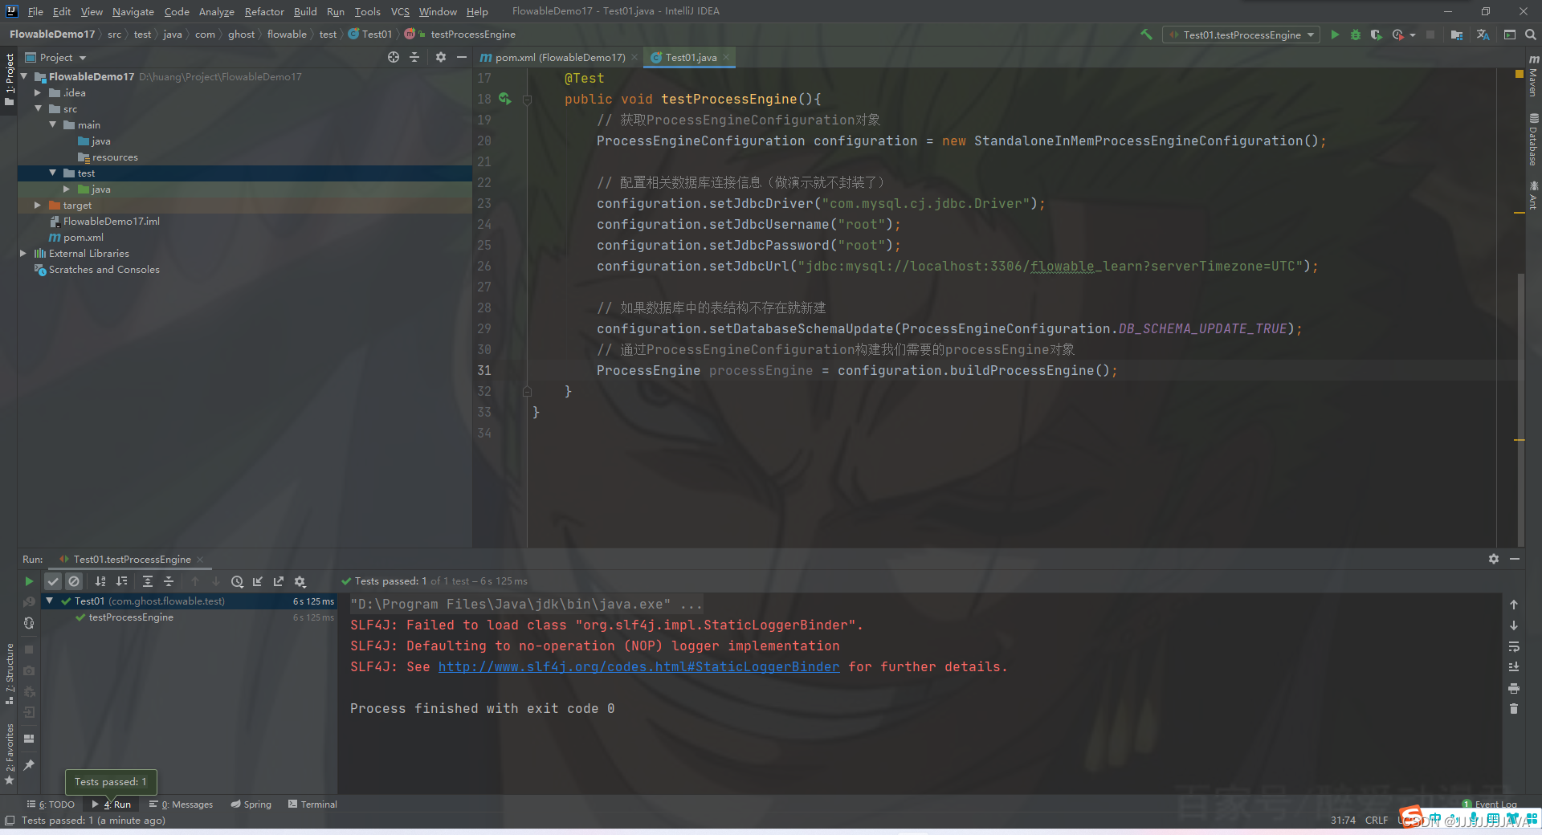Open the profiler run options dropdown arrow

[x=1413, y=35]
